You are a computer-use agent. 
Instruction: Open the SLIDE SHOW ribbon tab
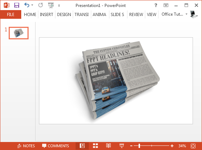117,14
